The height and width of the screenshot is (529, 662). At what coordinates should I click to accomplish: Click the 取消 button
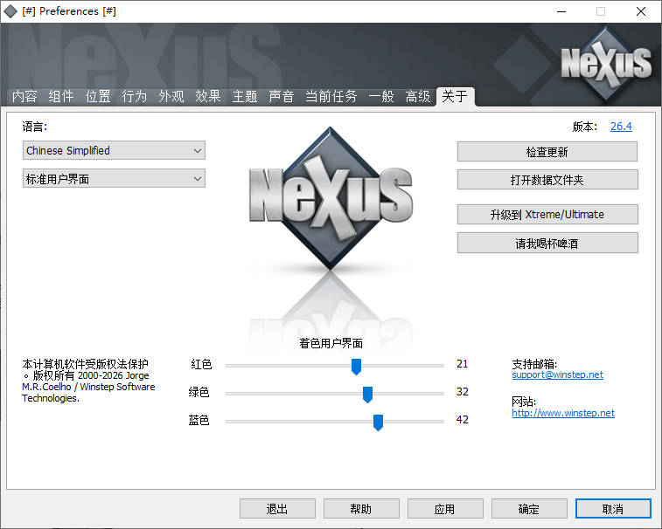613,509
